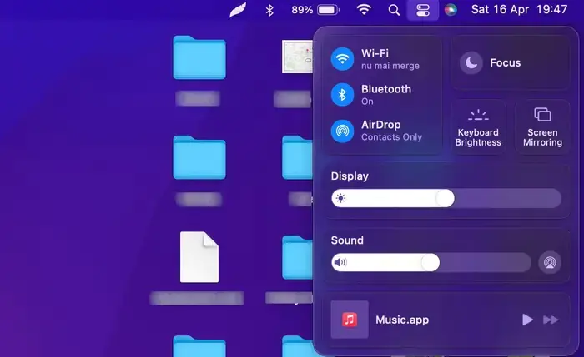Open Spotlight search in menu bar
Image resolution: width=584 pixels, height=357 pixels.
394,10
